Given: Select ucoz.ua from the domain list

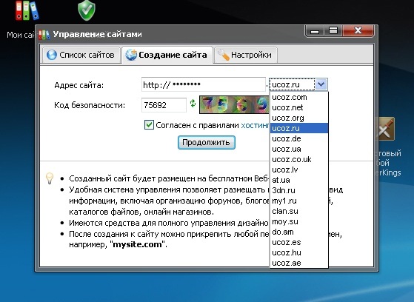Looking at the screenshot, I should click(299, 149).
